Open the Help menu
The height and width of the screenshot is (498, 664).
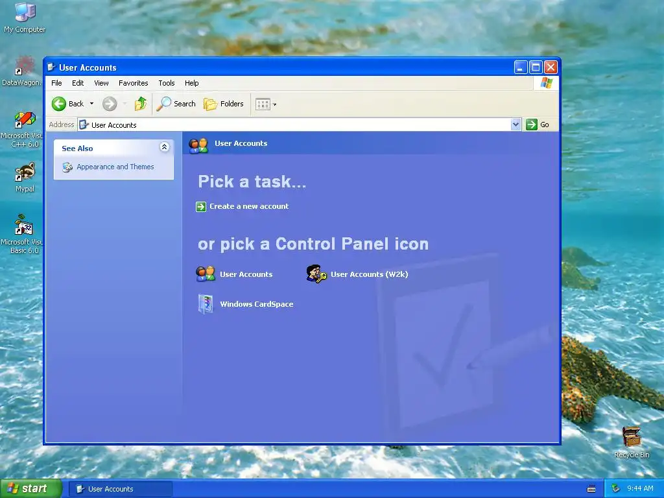pyautogui.click(x=191, y=83)
